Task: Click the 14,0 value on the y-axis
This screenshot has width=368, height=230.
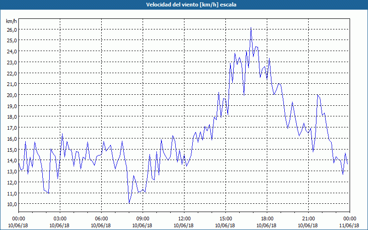Action: click(x=11, y=161)
